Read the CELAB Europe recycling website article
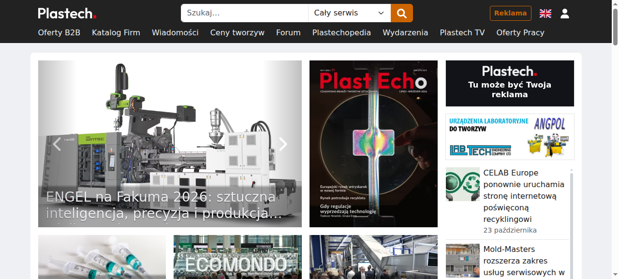619x279 pixels. pyautogui.click(x=524, y=196)
